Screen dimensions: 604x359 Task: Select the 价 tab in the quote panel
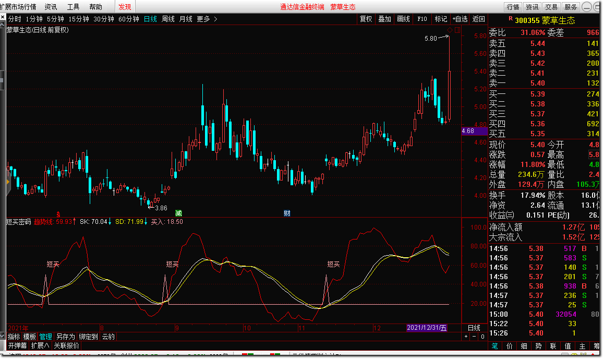[x=509, y=346]
